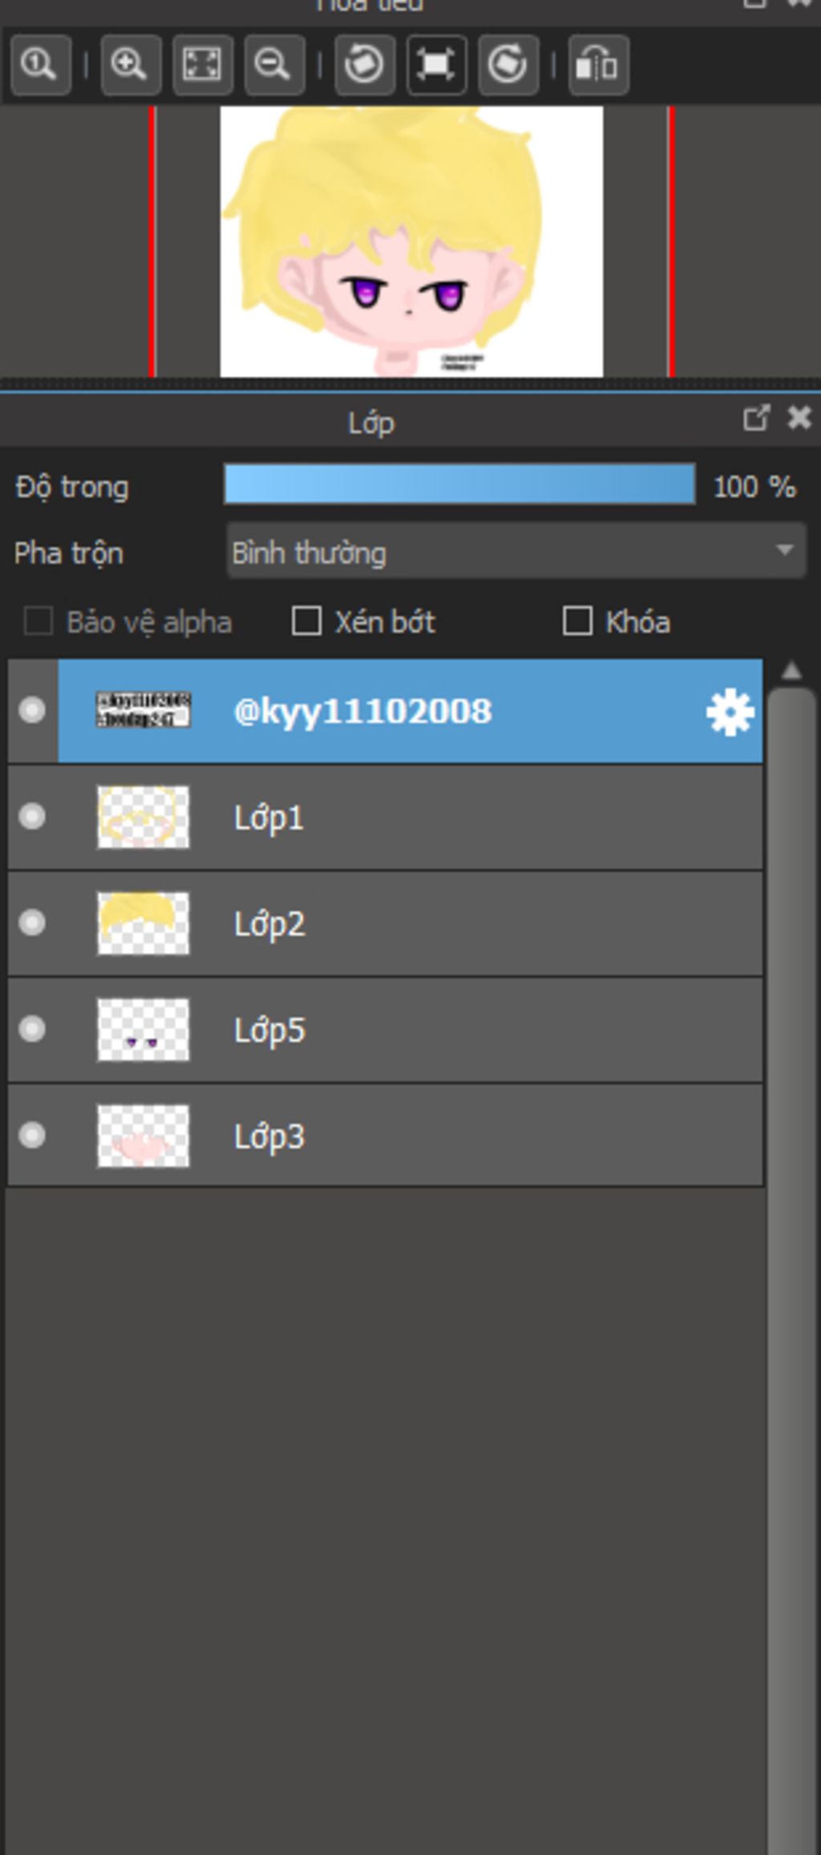Flip the canvas view horizontally
Viewport: 821px width, 1855px height.
(598, 64)
